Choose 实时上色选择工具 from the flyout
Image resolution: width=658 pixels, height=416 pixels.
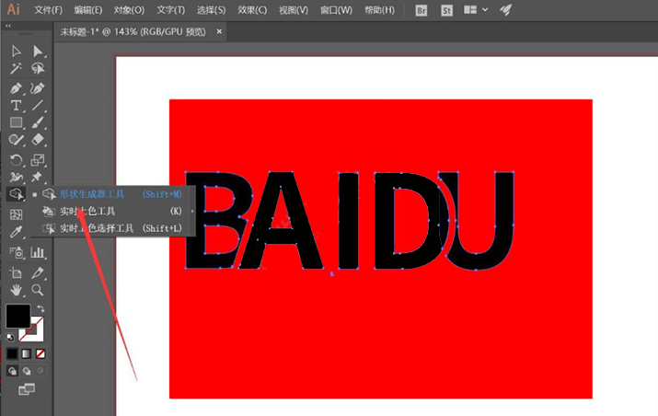point(111,228)
